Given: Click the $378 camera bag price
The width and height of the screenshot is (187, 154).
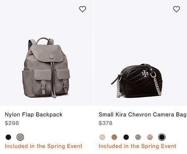Looking at the screenshot, I should point(106,123).
